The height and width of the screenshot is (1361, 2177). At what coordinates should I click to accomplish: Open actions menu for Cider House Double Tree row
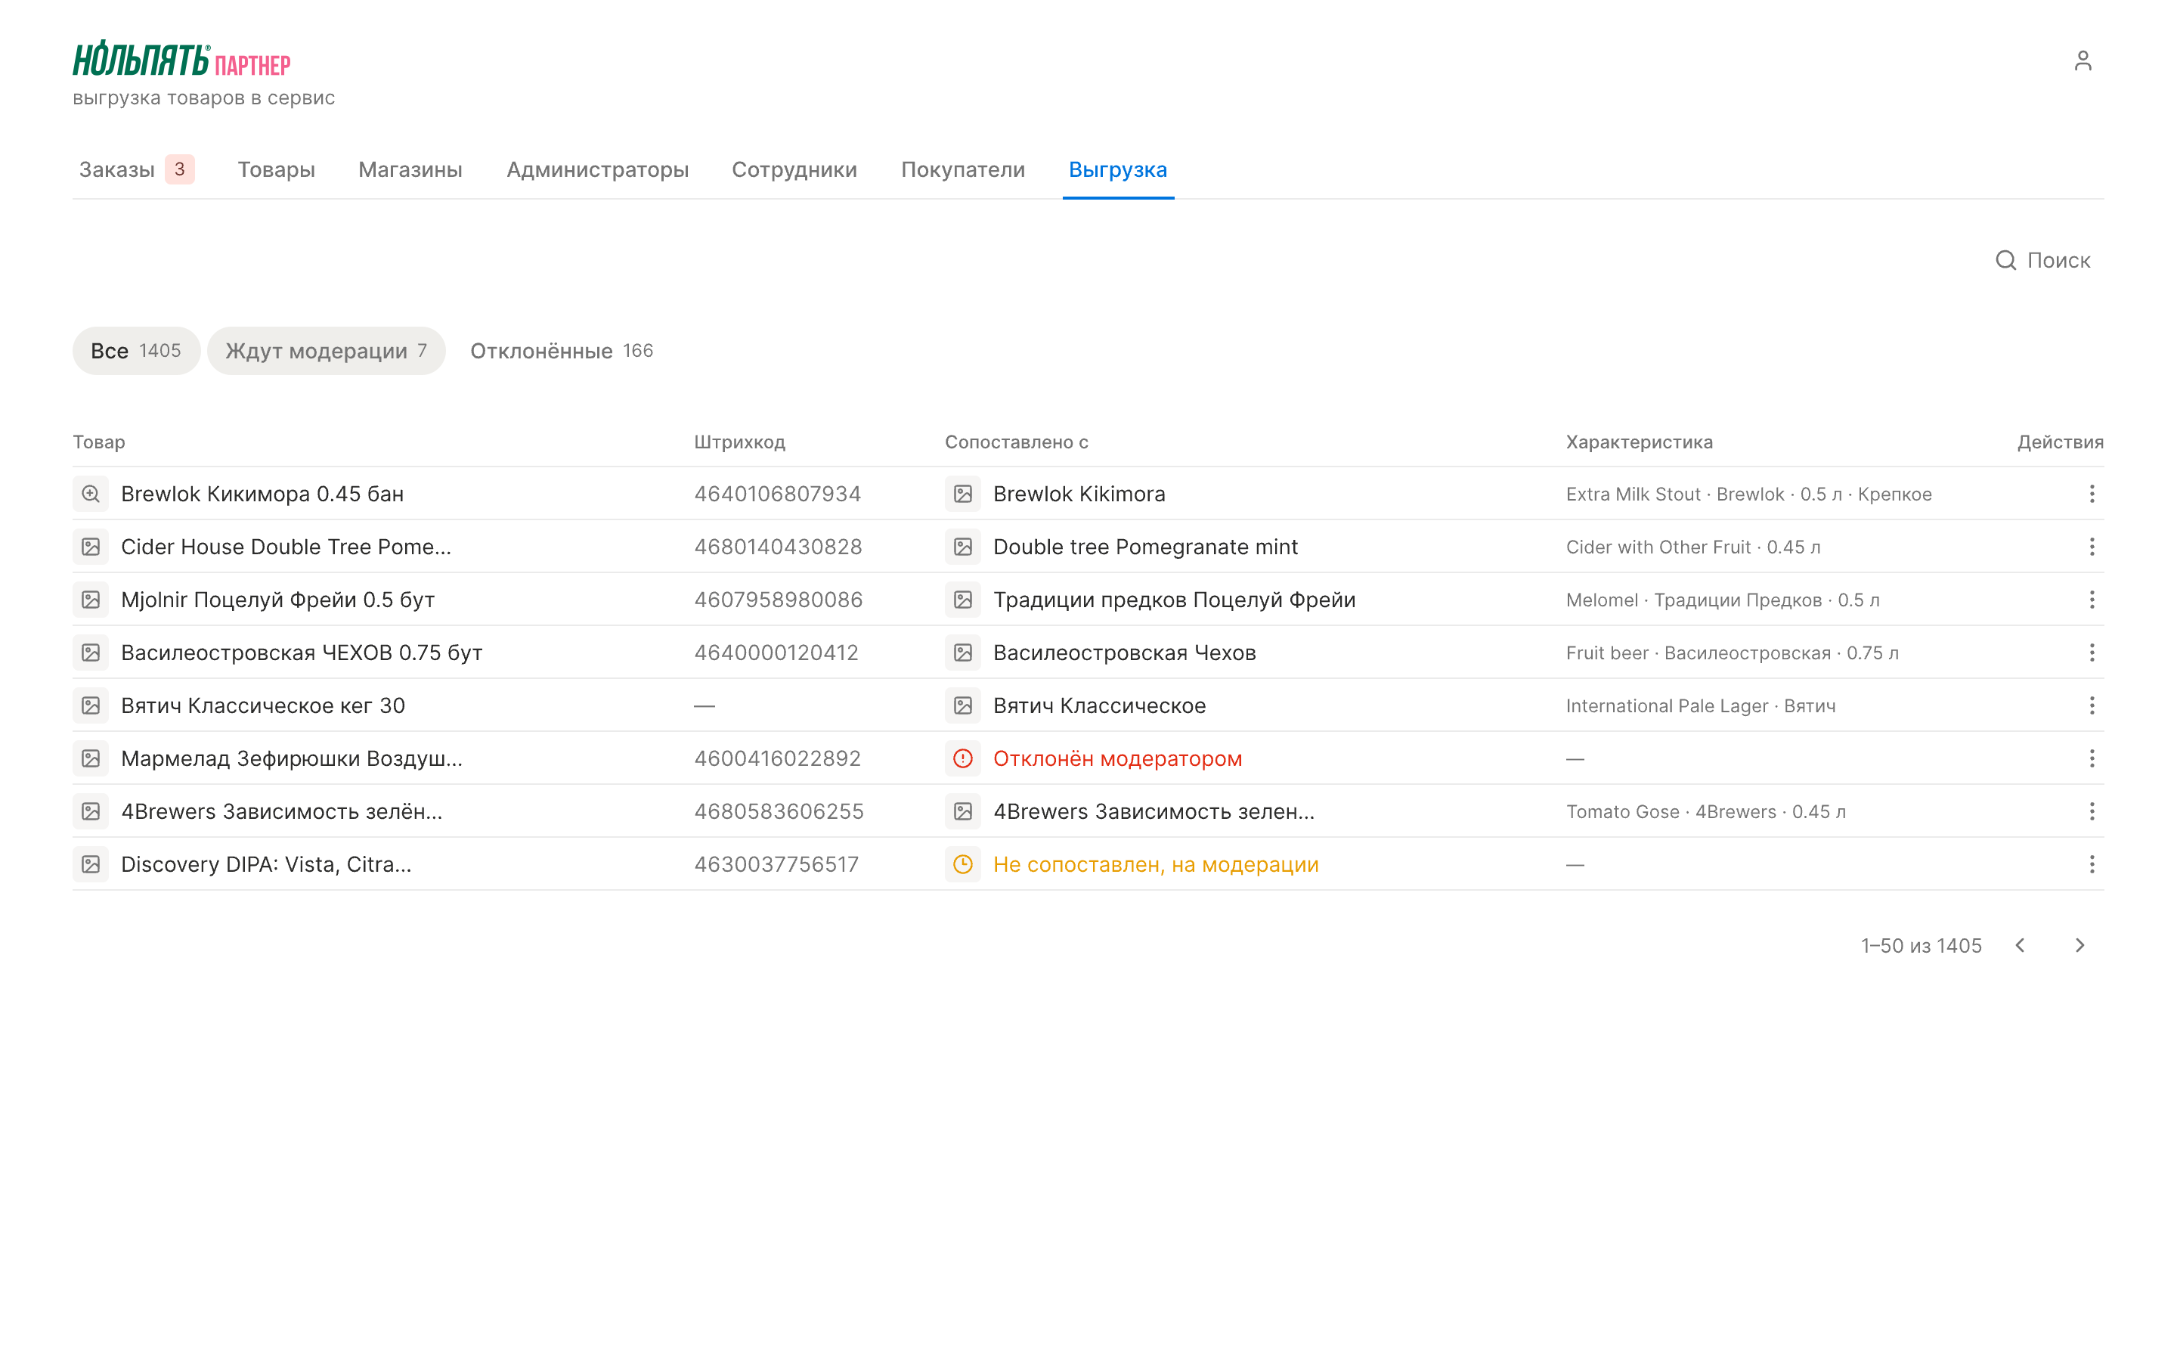[x=2092, y=547]
